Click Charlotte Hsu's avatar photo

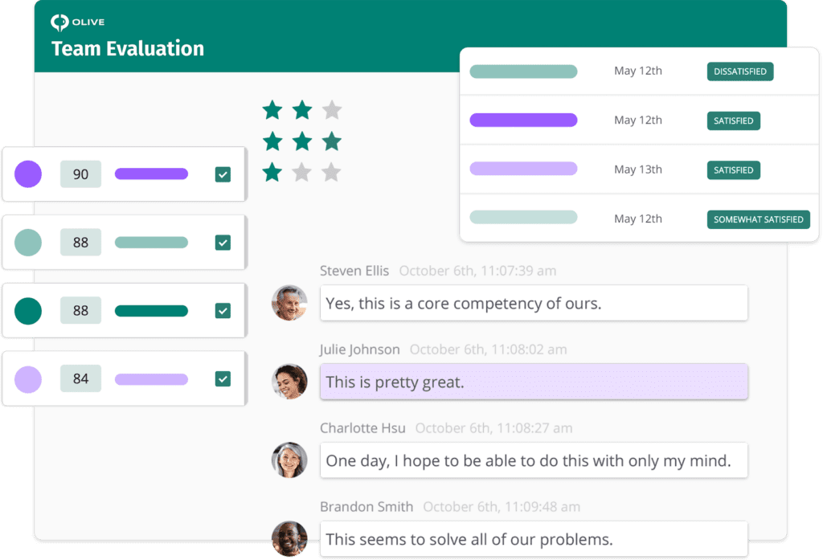289,460
